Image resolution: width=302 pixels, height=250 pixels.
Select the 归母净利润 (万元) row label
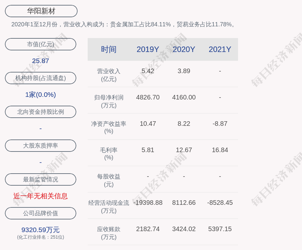pyautogui.click(x=109, y=101)
